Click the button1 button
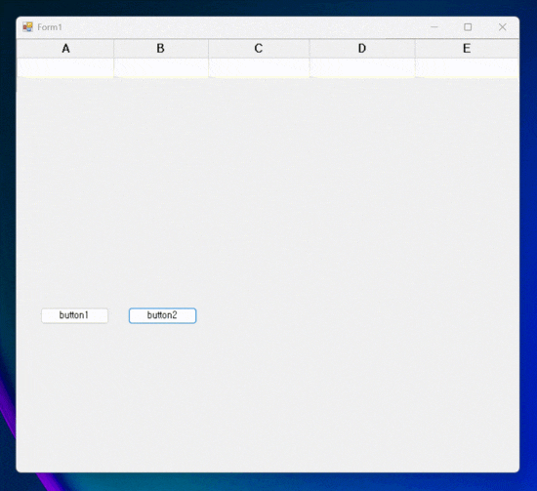The height and width of the screenshot is (491, 537). [74, 315]
